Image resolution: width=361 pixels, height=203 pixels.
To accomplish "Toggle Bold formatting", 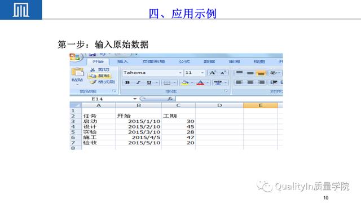I will coord(127,82).
